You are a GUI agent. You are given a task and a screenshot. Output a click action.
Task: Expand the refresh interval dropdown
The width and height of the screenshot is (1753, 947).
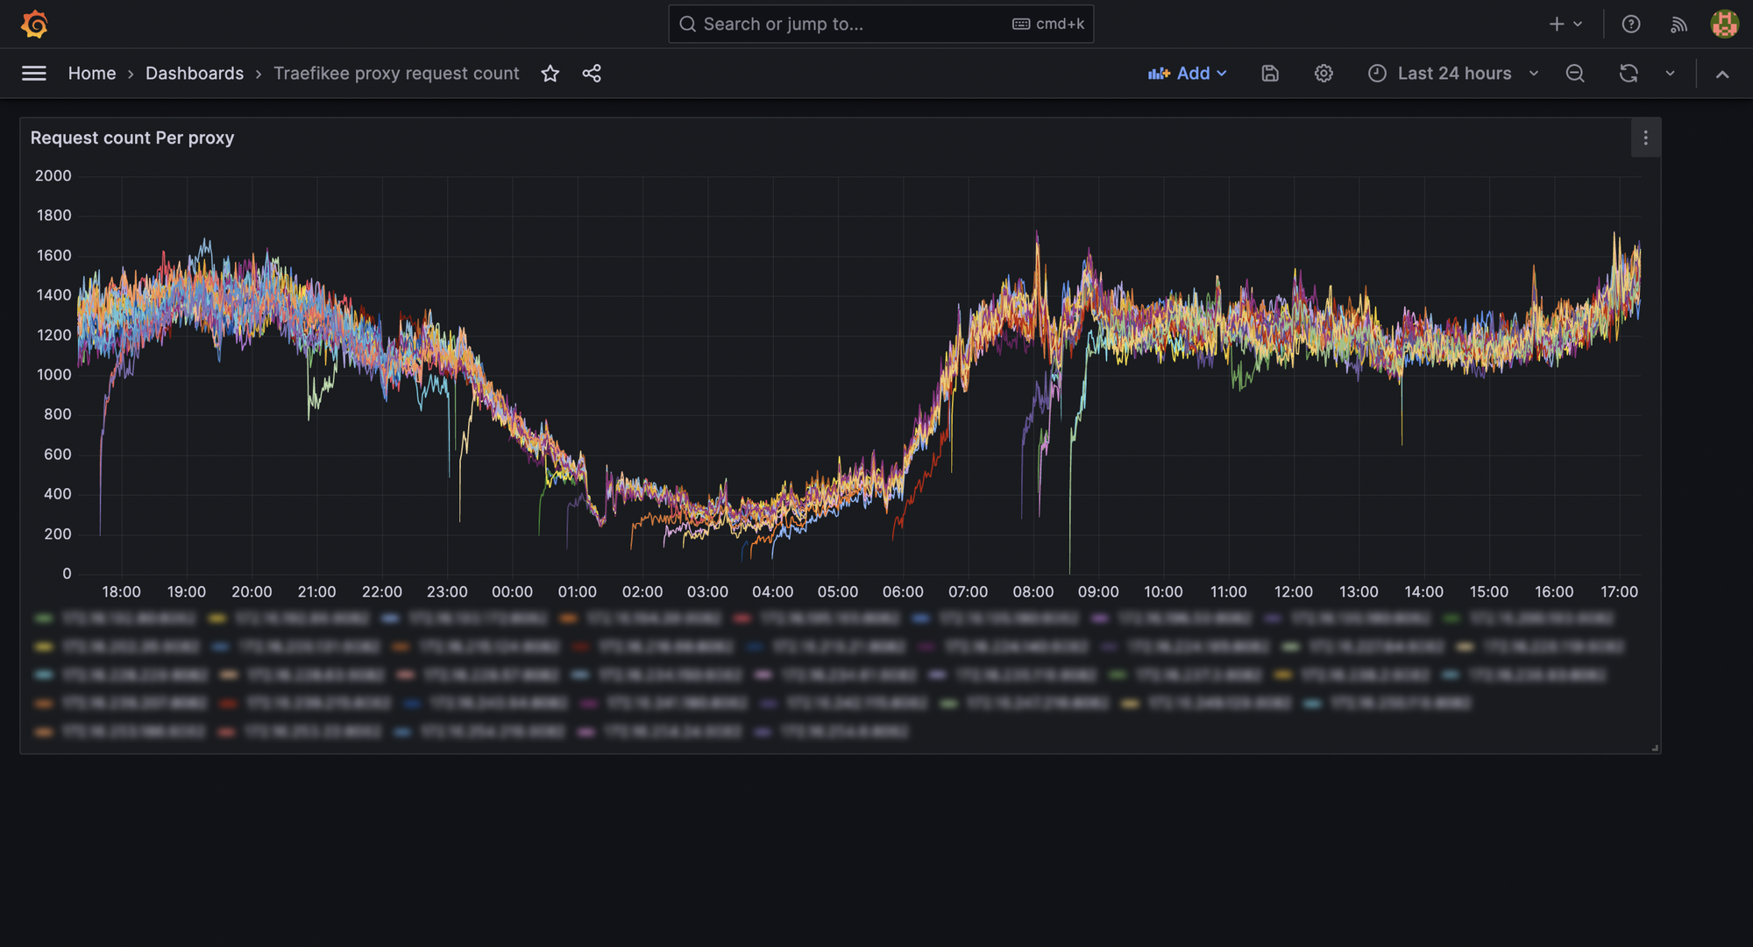pyautogui.click(x=1670, y=73)
